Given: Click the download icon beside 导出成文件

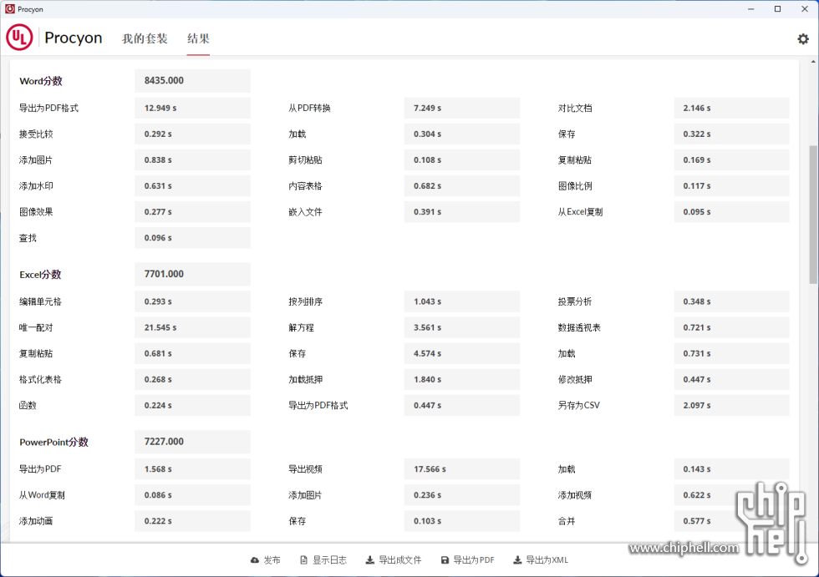Looking at the screenshot, I should 369,559.
